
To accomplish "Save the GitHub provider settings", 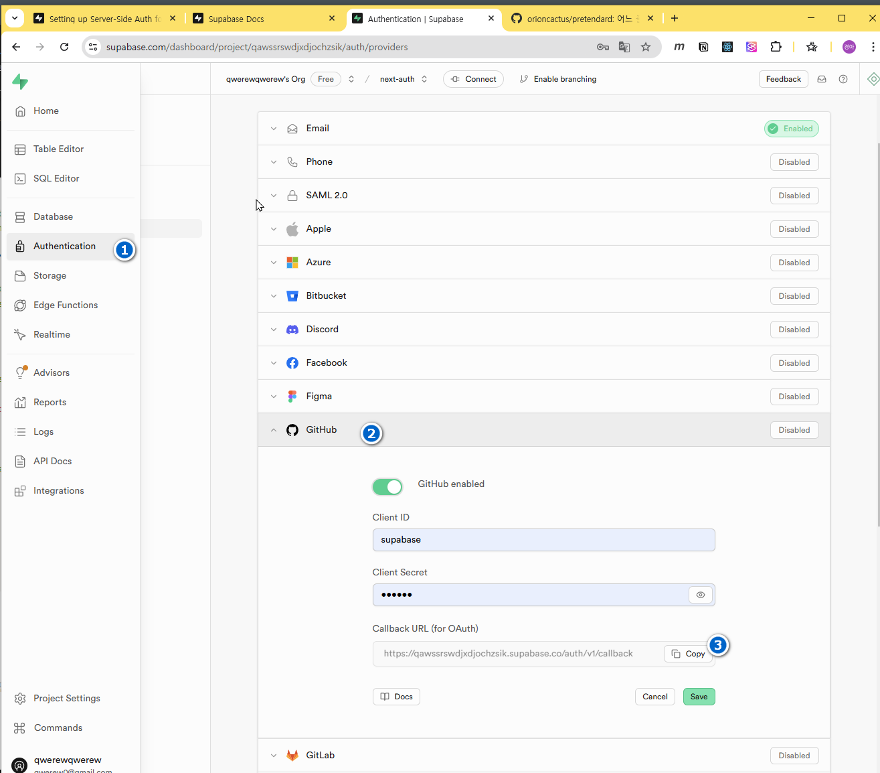I will click(699, 697).
